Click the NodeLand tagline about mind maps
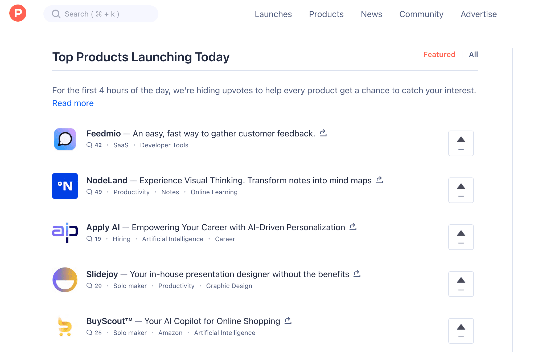Image resolution: width=538 pixels, height=352 pixels. pos(256,180)
